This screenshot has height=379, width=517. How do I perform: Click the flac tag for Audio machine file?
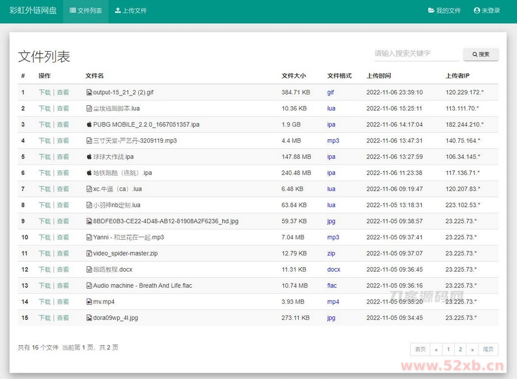click(x=332, y=285)
